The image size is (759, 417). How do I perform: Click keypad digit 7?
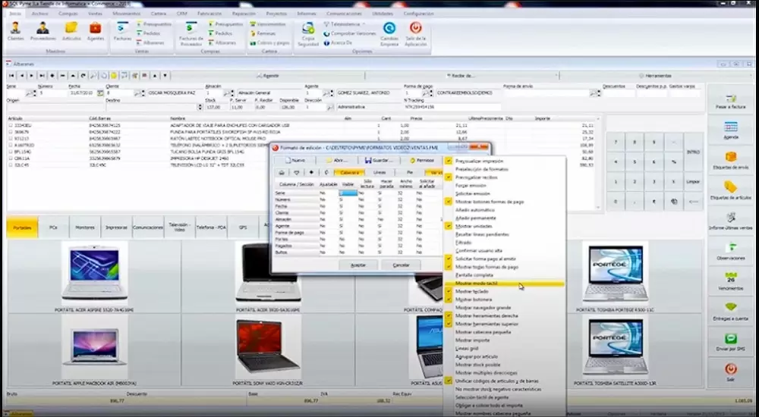[616, 143]
